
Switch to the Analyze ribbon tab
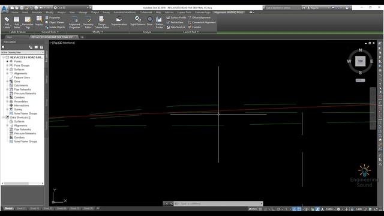(61, 12)
